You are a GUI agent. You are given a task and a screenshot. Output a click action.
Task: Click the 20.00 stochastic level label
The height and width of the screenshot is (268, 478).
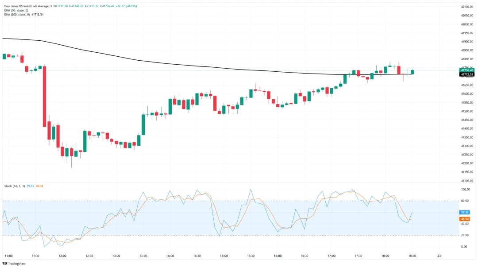[465, 235]
